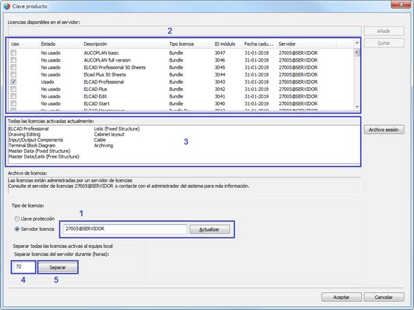This screenshot has width=414, height=310.
Task: Click module ID 3047
Action: [220, 53]
